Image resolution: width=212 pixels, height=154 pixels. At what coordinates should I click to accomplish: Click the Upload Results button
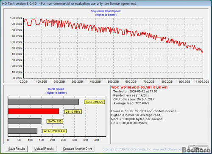tap(44, 149)
